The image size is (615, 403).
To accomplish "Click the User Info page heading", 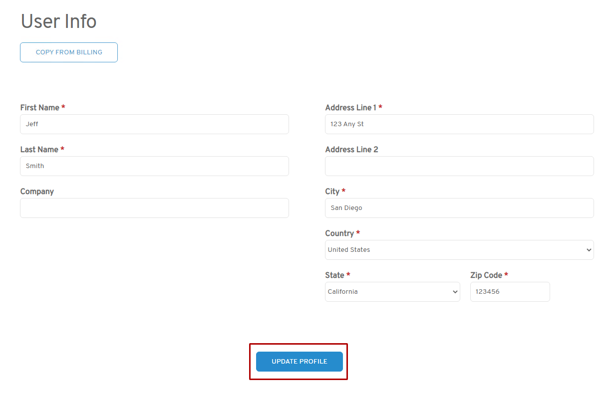I will (58, 21).
